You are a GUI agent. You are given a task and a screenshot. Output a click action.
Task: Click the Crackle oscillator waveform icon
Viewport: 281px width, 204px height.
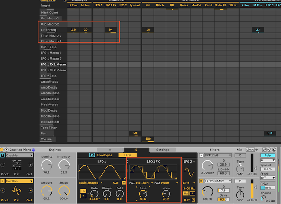pyautogui.click(x=17, y=165)
